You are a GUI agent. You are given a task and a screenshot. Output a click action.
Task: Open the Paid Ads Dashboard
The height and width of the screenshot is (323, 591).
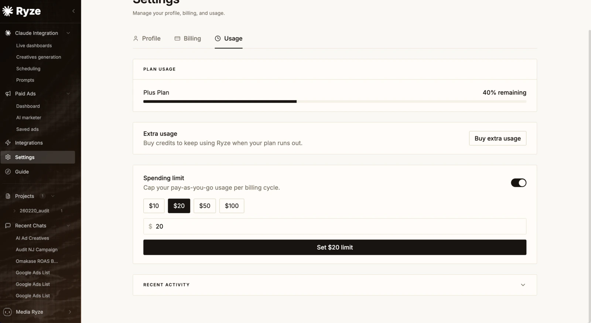tap(28, 106)
